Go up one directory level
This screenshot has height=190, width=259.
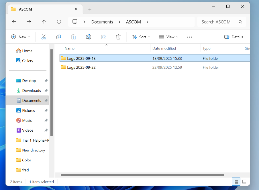pyautogui.click(x=44, y=22)
